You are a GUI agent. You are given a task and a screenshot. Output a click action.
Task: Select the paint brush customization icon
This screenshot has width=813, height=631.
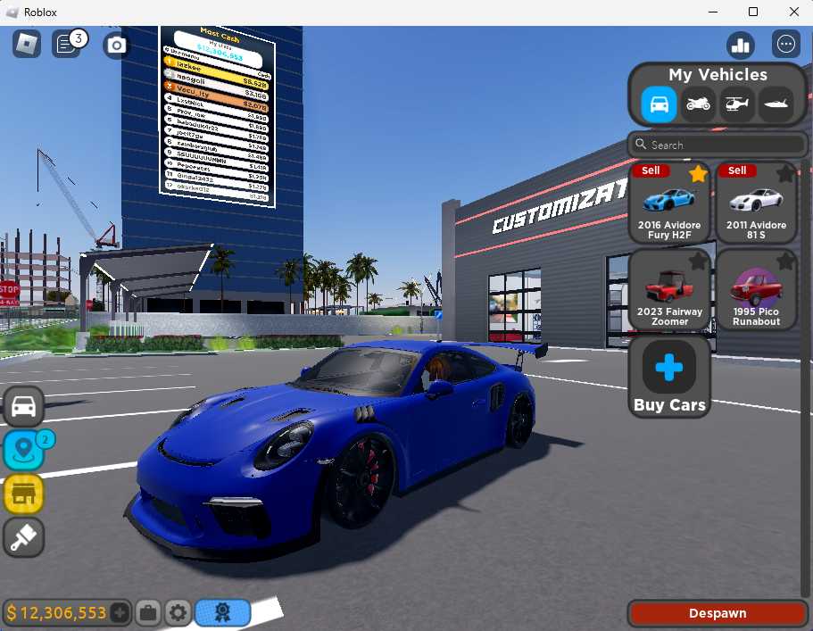click(23, 537)
